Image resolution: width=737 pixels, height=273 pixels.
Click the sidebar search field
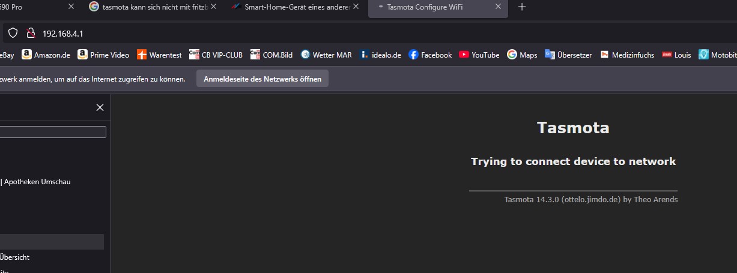tap(53, 132)
